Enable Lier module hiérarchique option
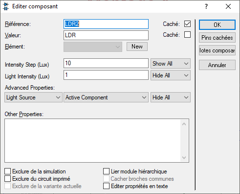This screenshot has width=240, height=194. click(106, 171)
